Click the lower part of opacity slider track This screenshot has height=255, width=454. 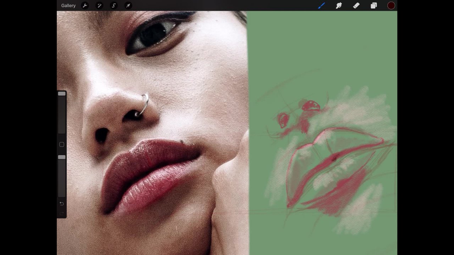click(62, 184)
